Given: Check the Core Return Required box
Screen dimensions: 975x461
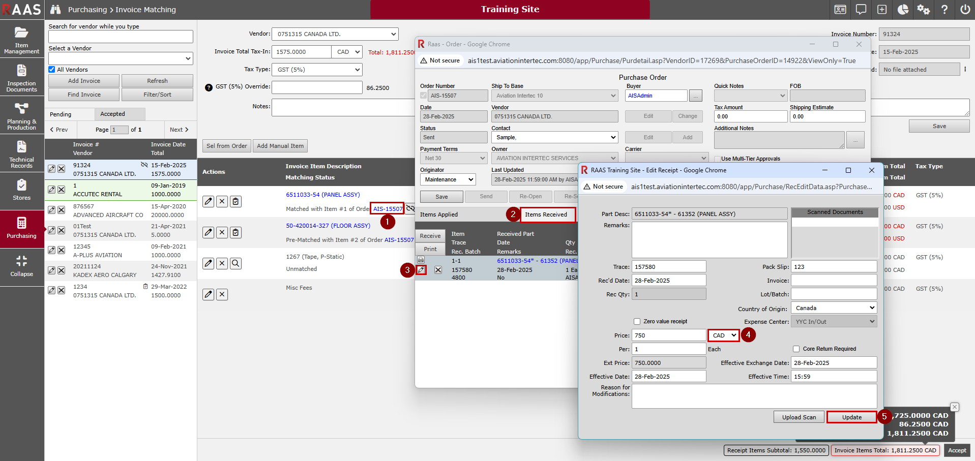Looking at the screenshot, I should point(796,349).
